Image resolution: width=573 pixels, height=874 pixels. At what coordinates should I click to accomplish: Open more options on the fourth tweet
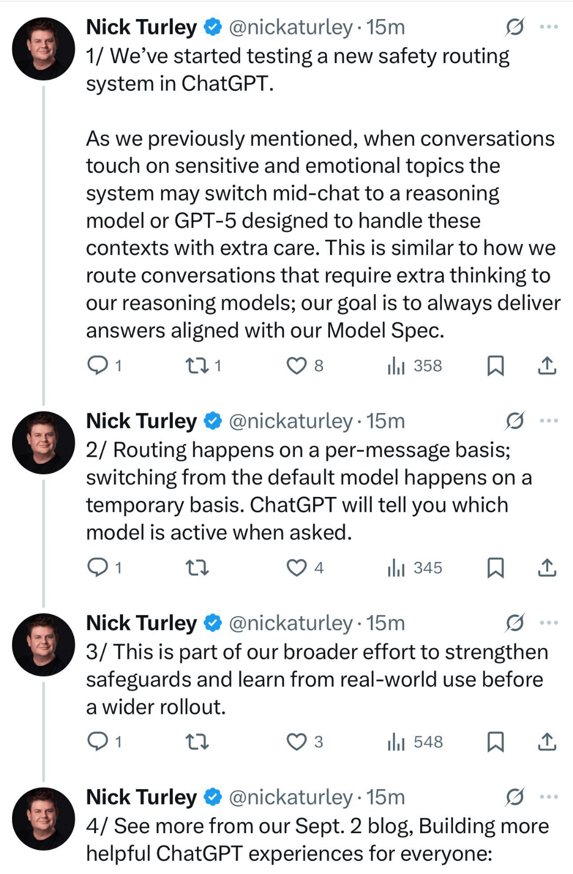pos(549,797)
